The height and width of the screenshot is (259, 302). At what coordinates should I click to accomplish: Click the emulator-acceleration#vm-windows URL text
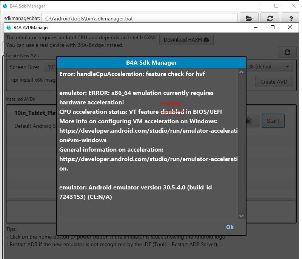click(x=148, y=135)
